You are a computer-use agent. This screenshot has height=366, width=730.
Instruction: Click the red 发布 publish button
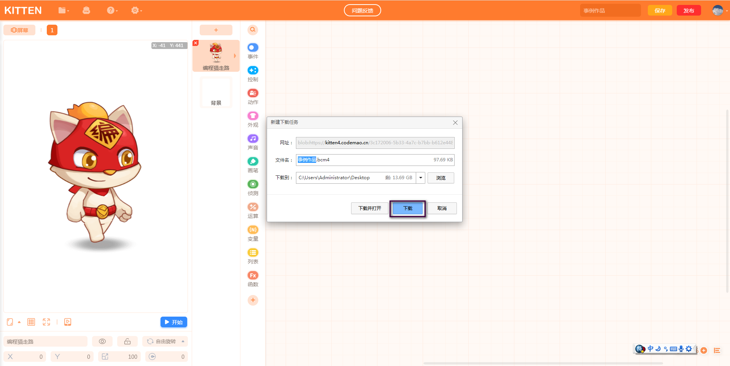[689, 11]
